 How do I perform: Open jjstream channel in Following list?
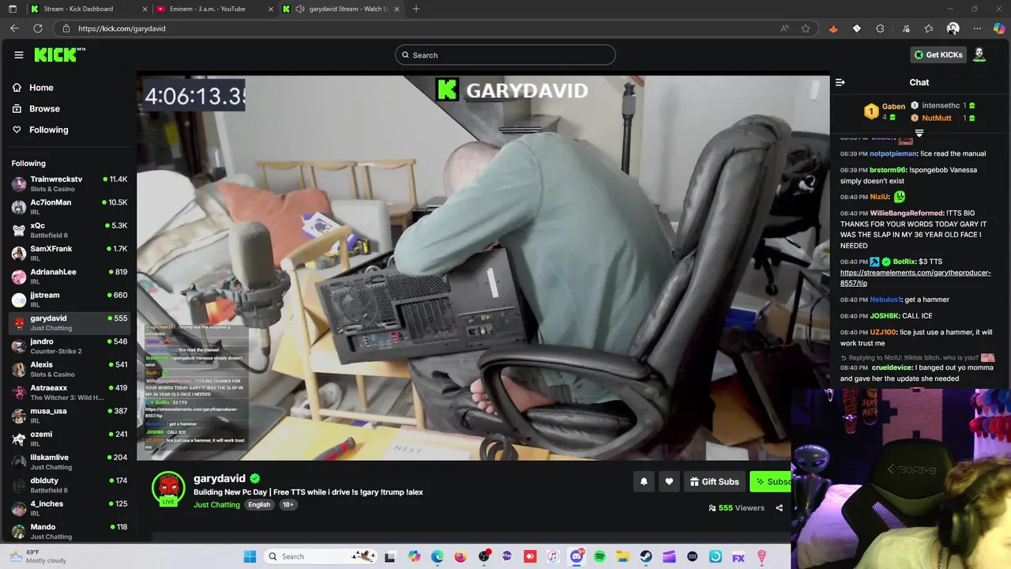pos(70,300)
